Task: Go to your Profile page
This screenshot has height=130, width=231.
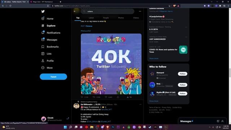Action: 47,61
